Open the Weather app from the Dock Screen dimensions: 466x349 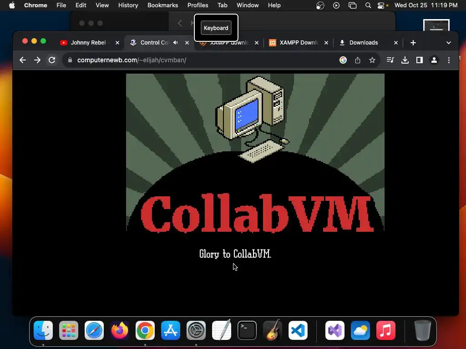pos(360,330)
